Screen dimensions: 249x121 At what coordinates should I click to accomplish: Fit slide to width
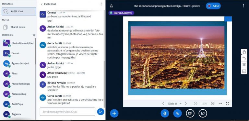[x=220, y=104]
